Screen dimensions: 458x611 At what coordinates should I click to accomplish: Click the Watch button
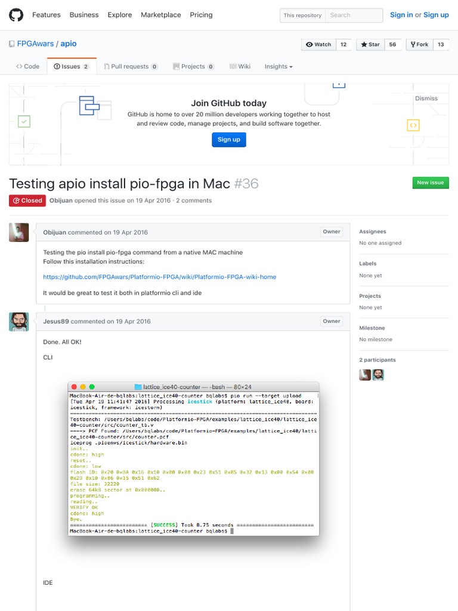(318, 44)
